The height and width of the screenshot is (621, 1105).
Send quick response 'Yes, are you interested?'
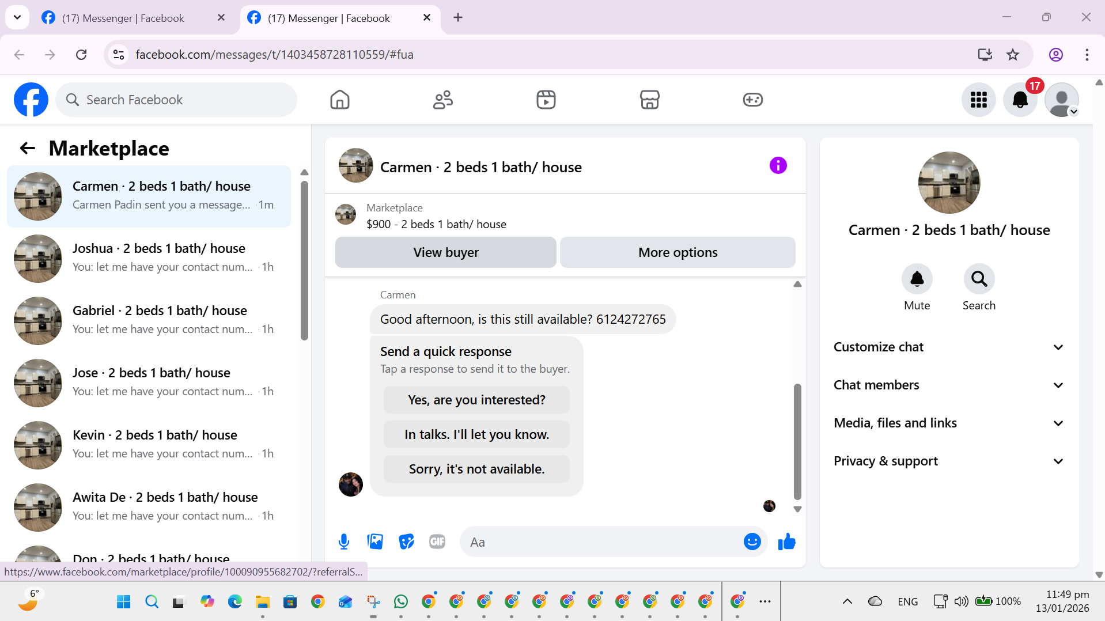point(476,400)
